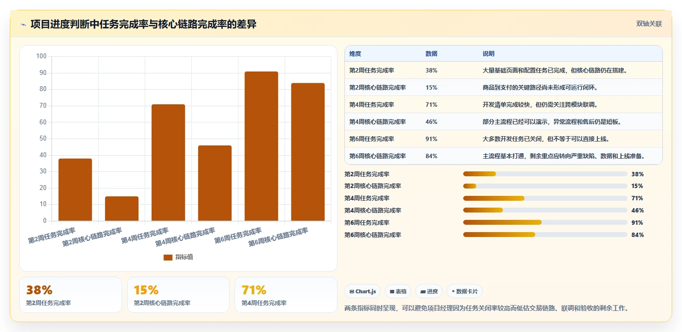
Task: Click the 15% progress bar
Action: 545,186
